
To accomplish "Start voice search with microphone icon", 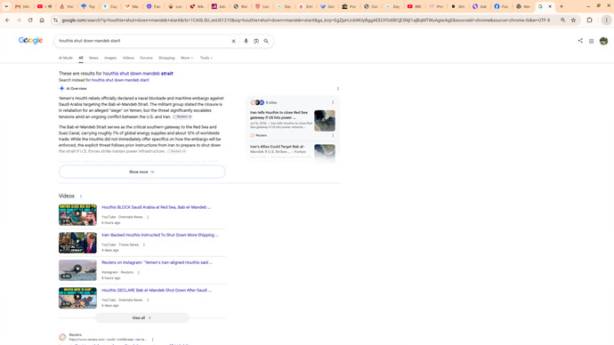I will (246, 41).
